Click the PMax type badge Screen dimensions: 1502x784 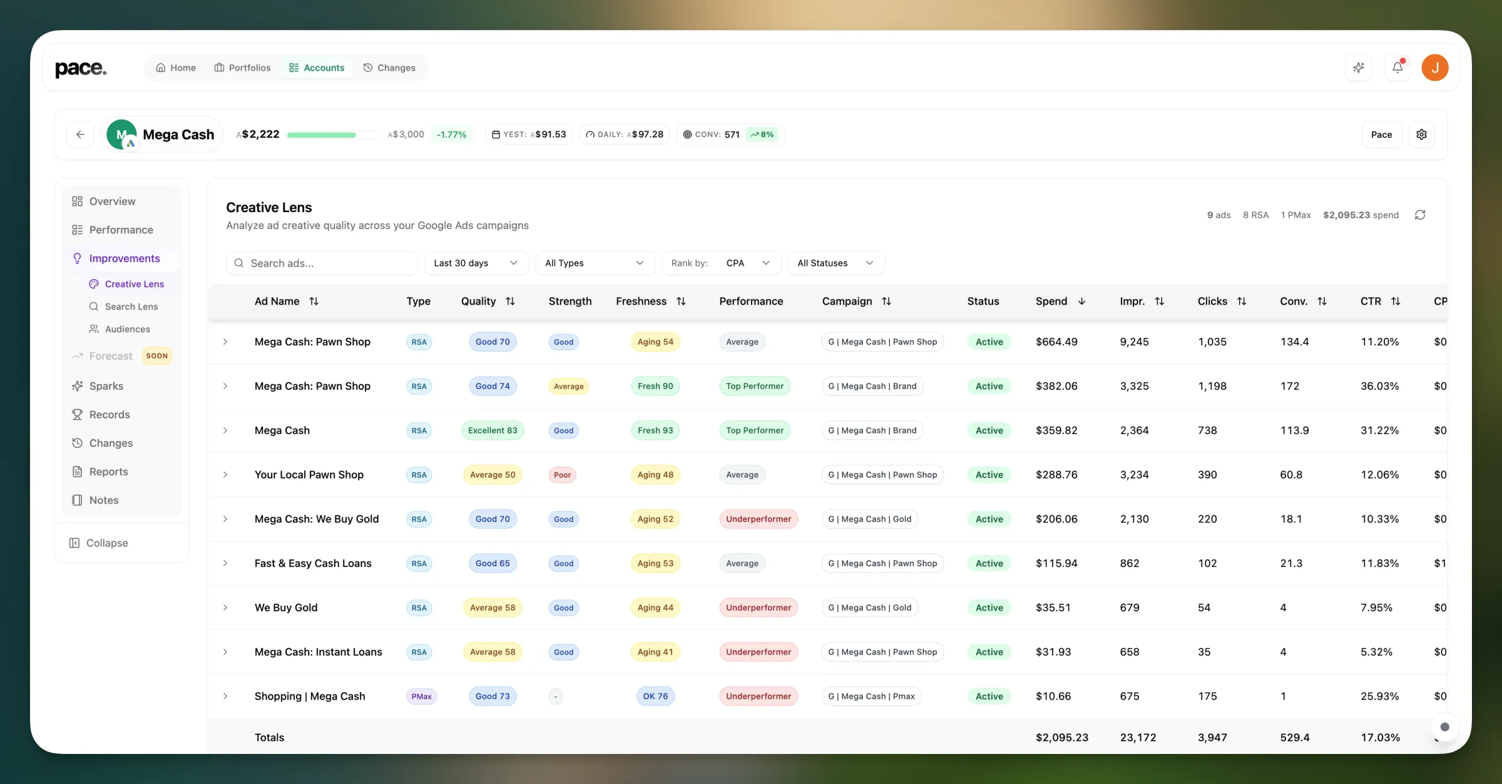click(421, 696)
